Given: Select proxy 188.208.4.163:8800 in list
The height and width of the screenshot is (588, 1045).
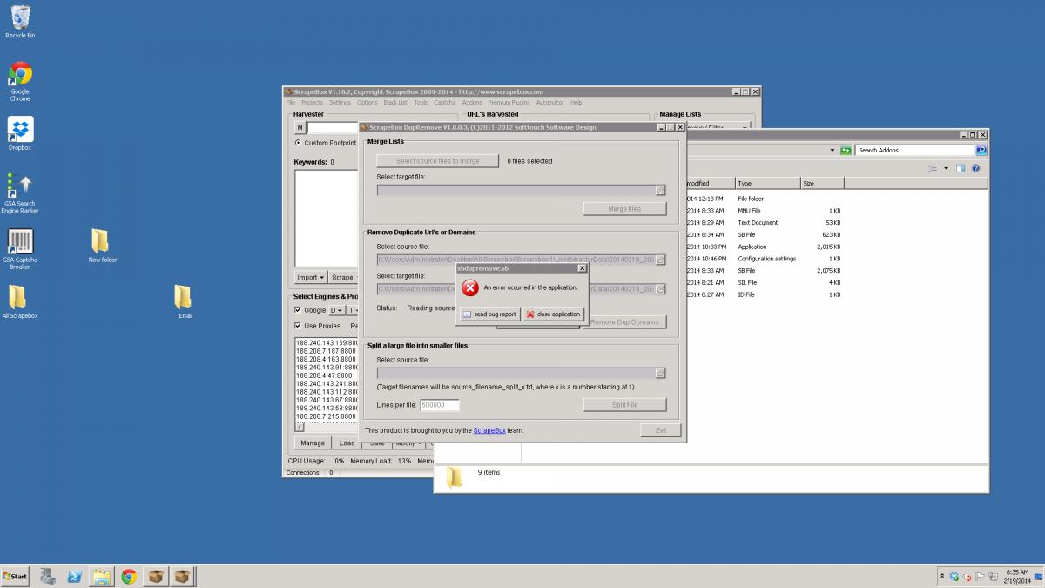Looking at the screenshot, I should coord(326,359).
